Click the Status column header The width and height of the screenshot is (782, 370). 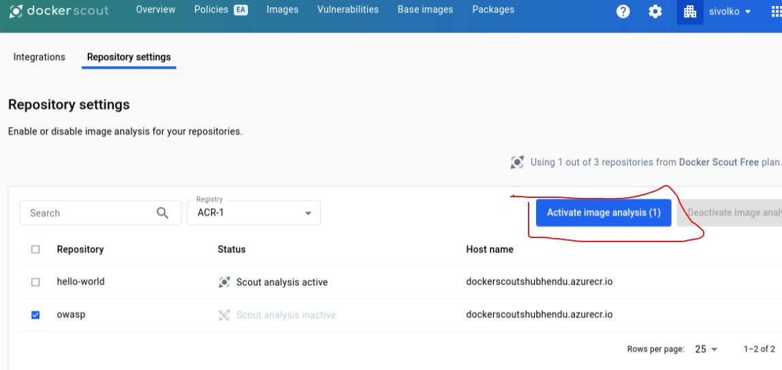coord(232,250)
